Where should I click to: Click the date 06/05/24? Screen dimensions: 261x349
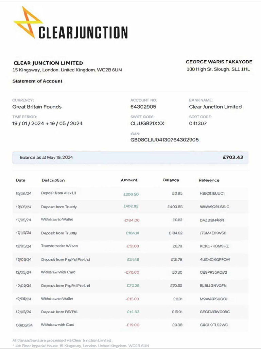[24, 325]
